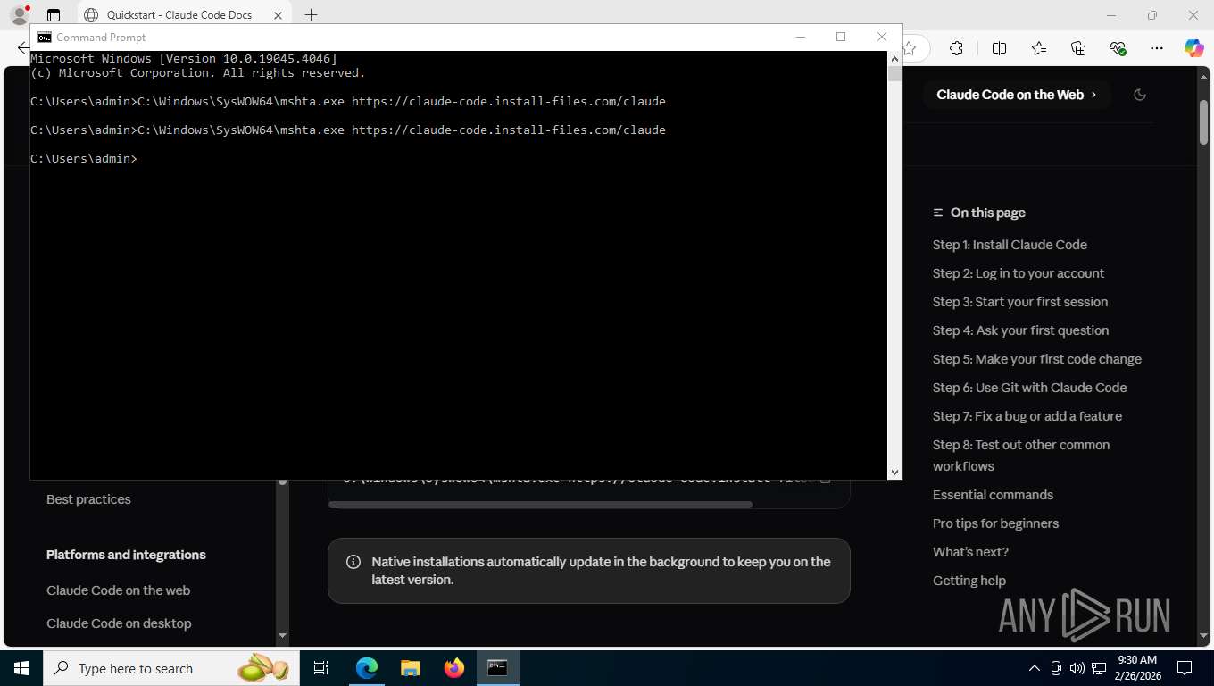The width and height of the screenshot is (1214, 686).
Task: Go back in Edge browser
Action: (x=23, y=48)
